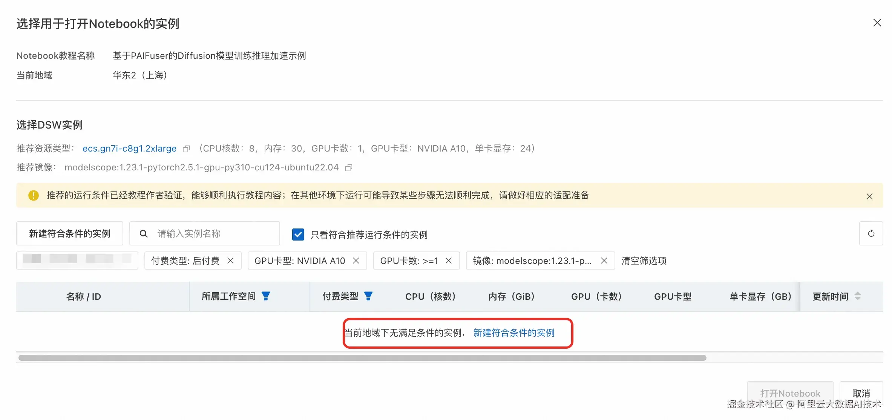
Task: Click the horizontal table scrollbar
Action: point(362,358)
